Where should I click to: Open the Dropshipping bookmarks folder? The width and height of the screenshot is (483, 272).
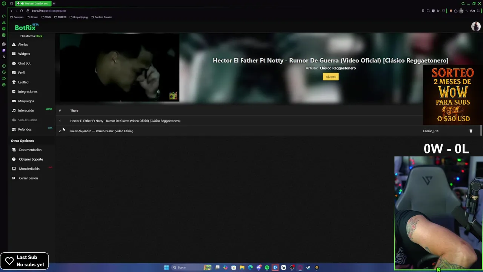78,17
